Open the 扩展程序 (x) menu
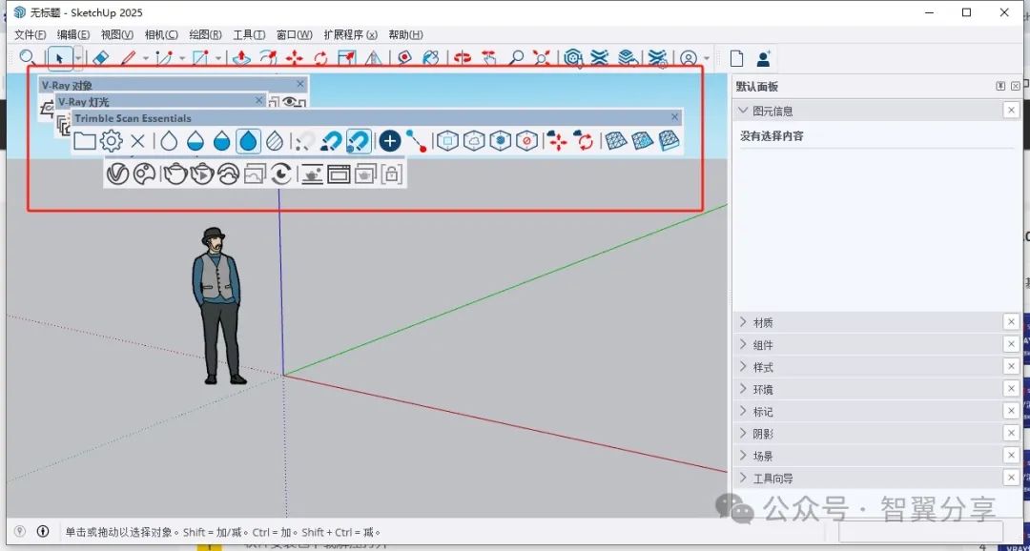This screenshot has height=551, width=1030. point(350,35)
